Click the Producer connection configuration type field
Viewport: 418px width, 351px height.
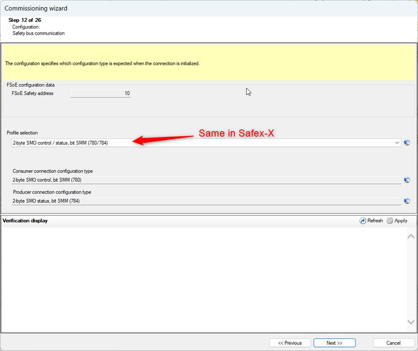click(x=206, y=201)
